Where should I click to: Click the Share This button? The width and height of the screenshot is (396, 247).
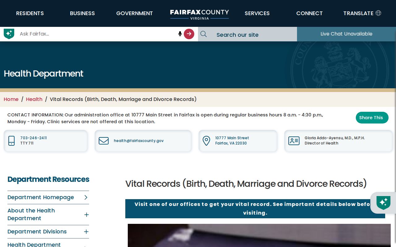coord(372,118)
